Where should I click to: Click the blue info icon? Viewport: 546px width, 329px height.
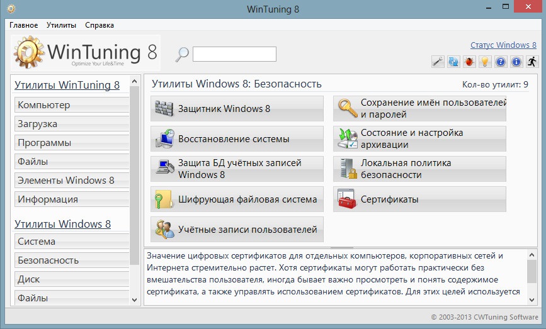pyautogui.click(x=516, y=62)
